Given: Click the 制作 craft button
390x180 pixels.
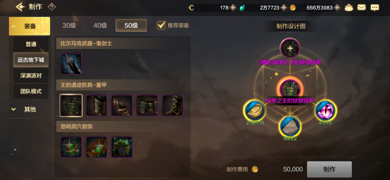Looking at the screenshot, I should (x=329, y=169).
